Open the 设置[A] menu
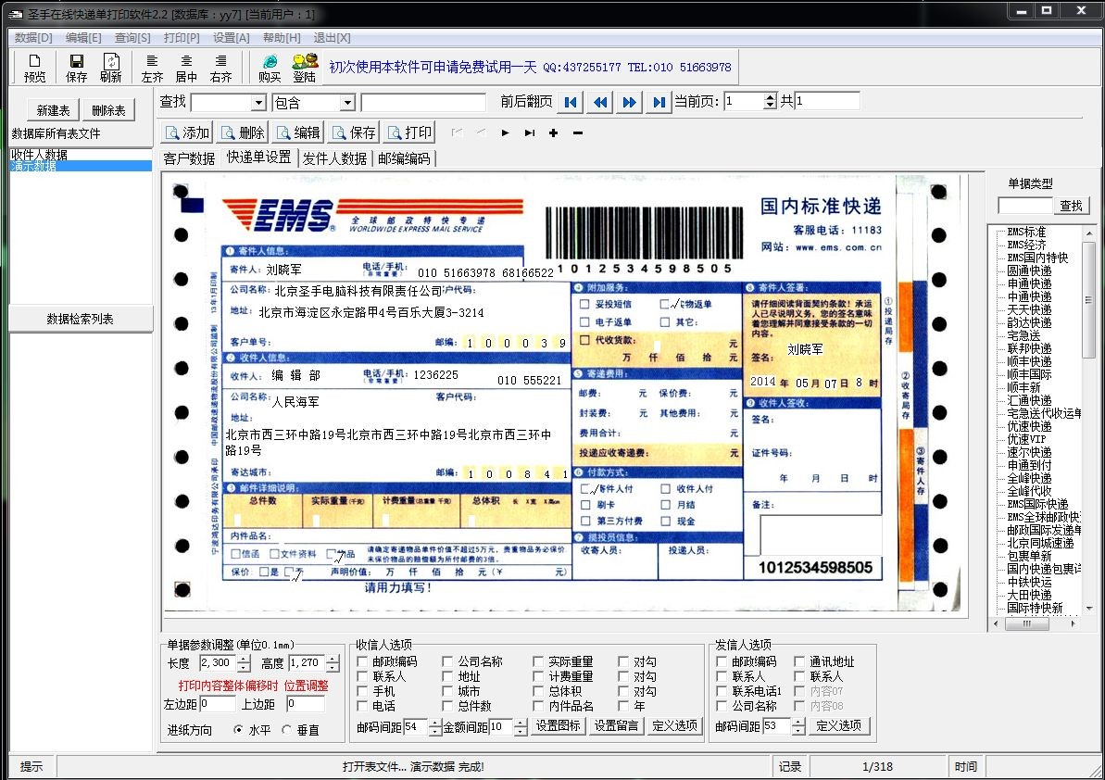Viewport: 1105px width, 780px height. (x=232, y=37)
